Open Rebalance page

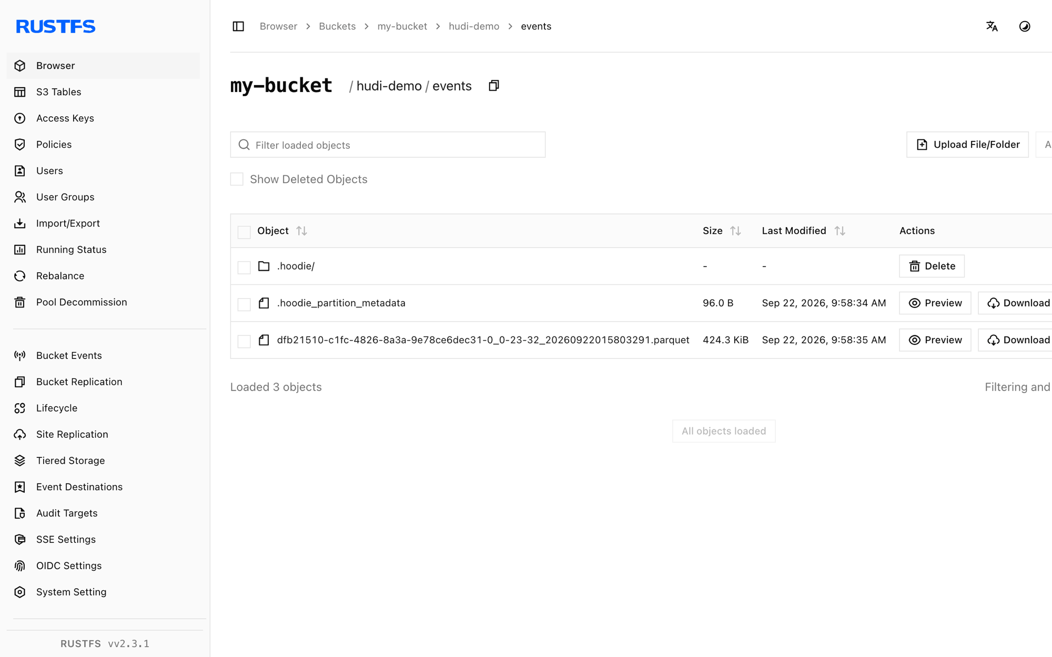(103, 276)
